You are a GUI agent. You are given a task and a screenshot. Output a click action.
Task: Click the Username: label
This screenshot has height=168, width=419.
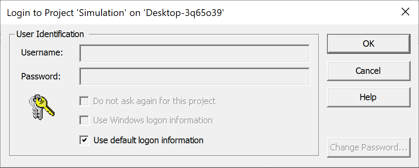tap(42, 52)
